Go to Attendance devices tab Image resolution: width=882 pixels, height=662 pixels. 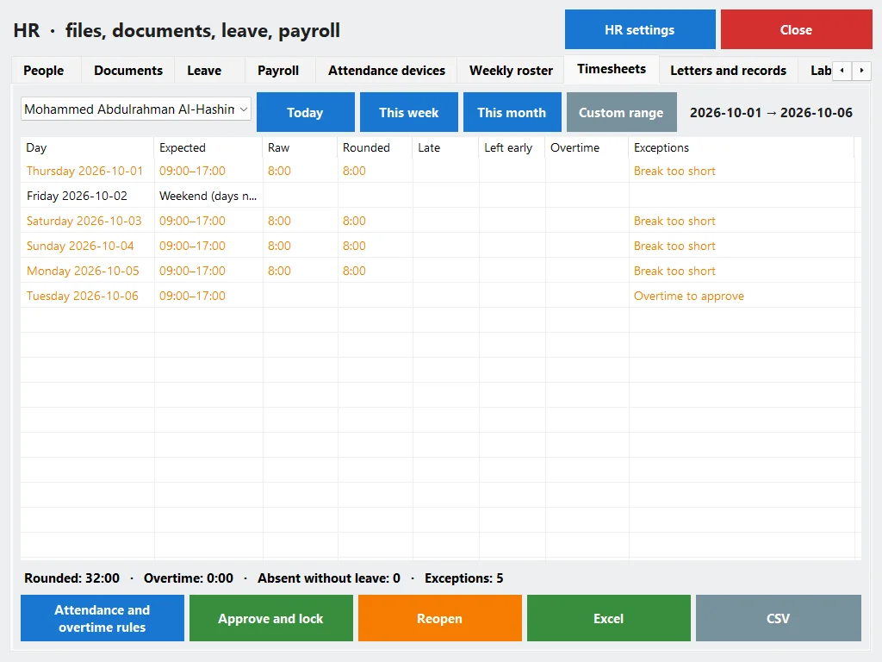387,71
